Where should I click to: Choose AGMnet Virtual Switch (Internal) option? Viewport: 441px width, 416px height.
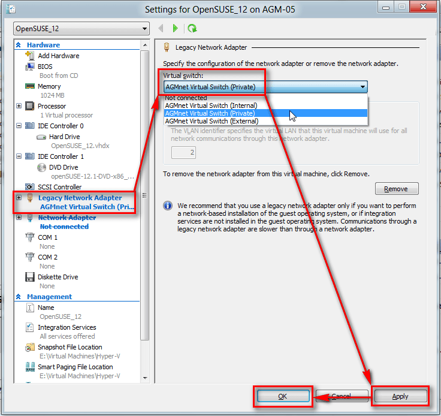point(210,105)
